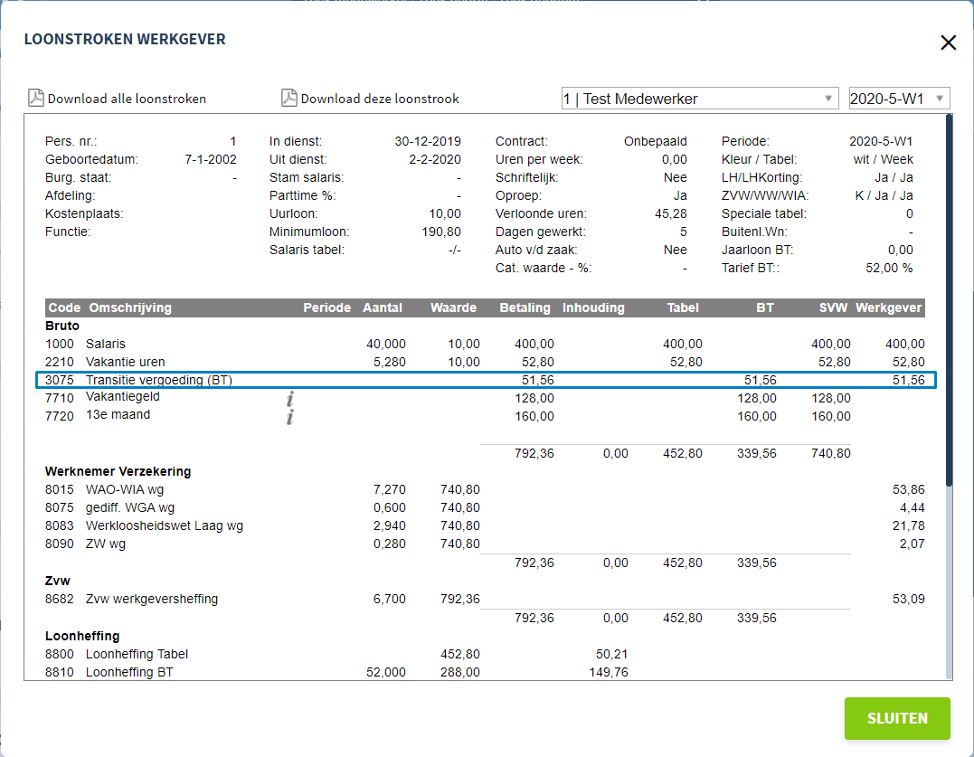Click the Vakantiegeld description text
974x757 pixels.
coord(122,396)
